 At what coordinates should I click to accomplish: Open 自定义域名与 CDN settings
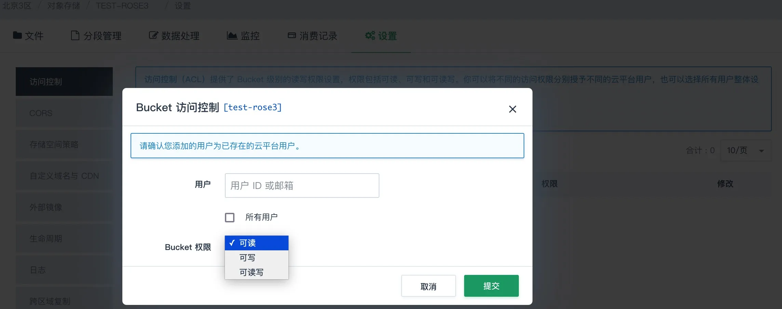point(64,176)
